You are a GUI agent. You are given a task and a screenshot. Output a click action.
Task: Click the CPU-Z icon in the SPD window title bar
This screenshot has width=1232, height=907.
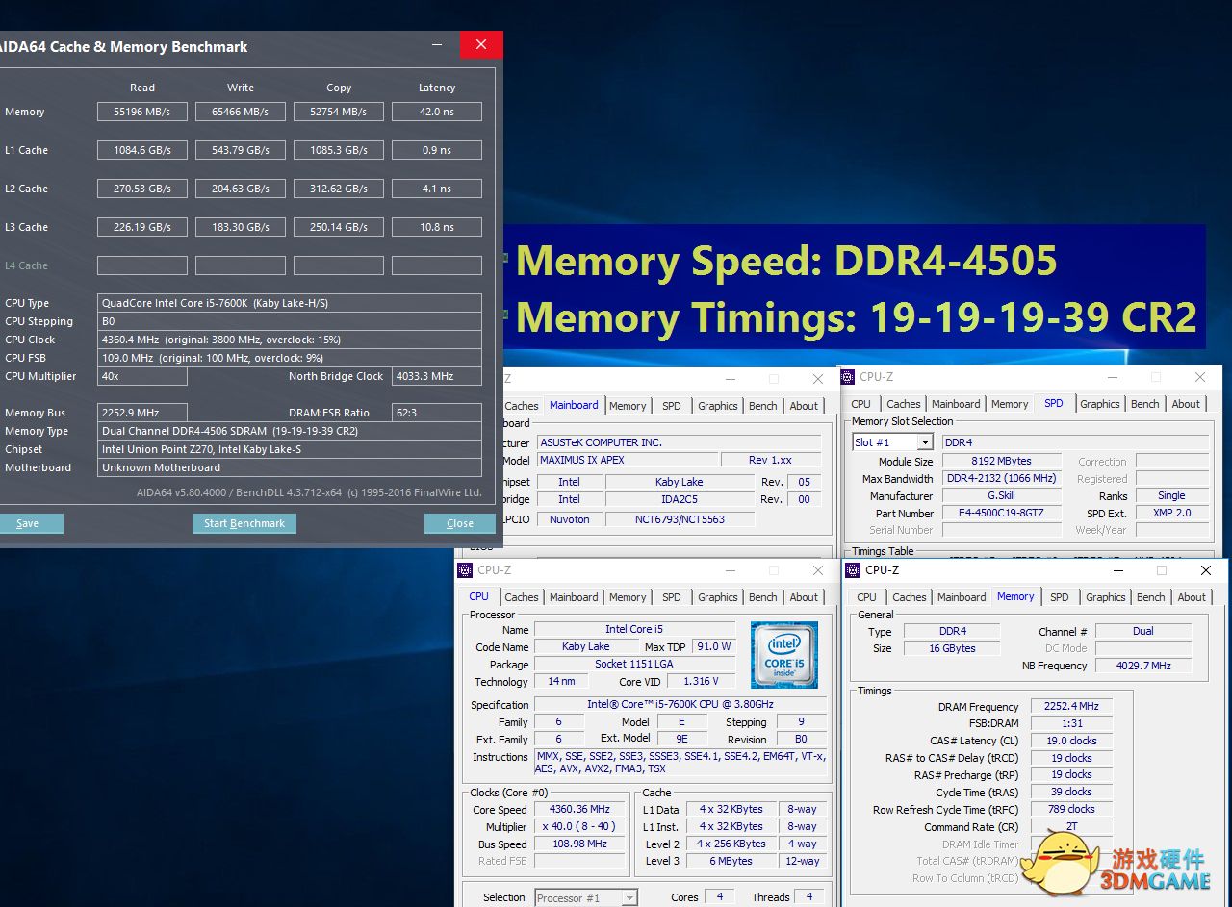[848, 377]
